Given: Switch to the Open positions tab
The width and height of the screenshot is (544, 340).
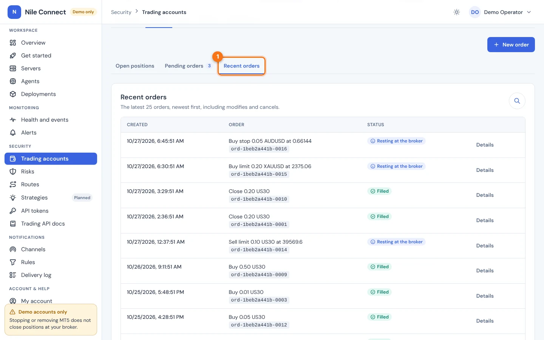Looking at the screenshot, I should (135, 66).
